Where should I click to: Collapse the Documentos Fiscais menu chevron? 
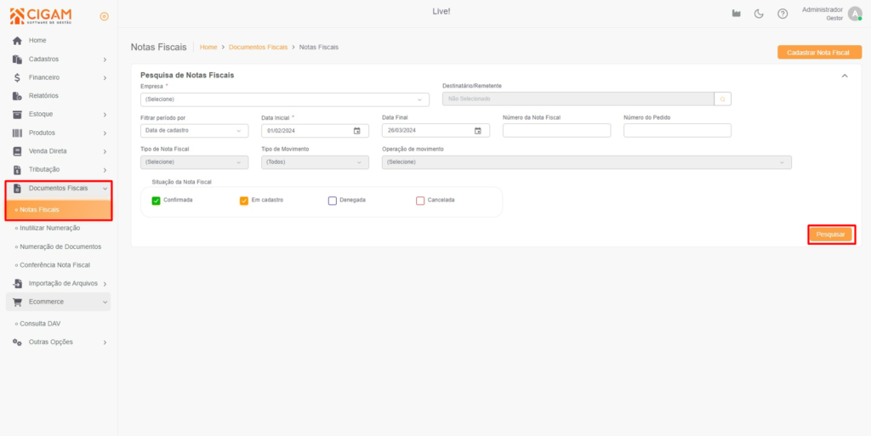click(x=105, y=189)
